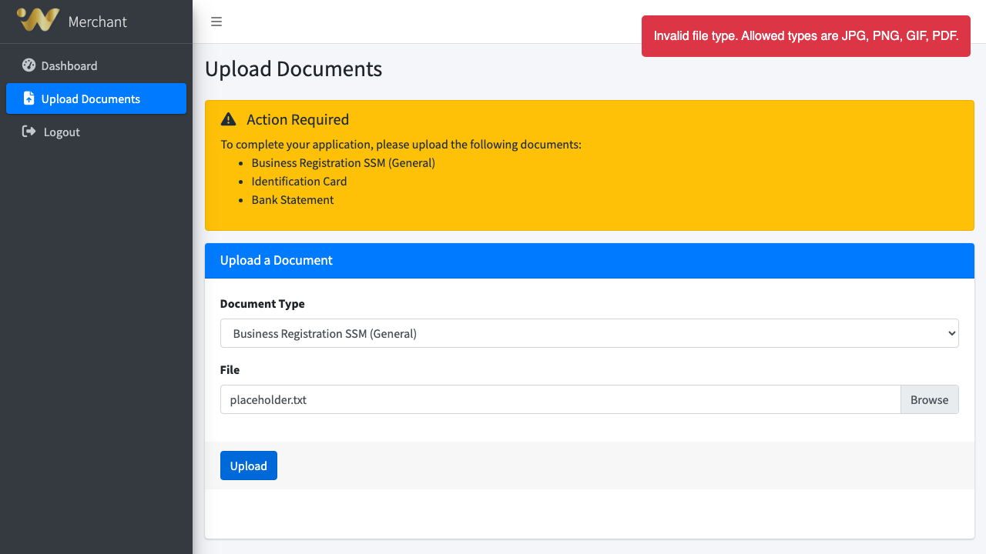Open the Dashboard menu item
986x554 pixels.
[x=96, y=65]
